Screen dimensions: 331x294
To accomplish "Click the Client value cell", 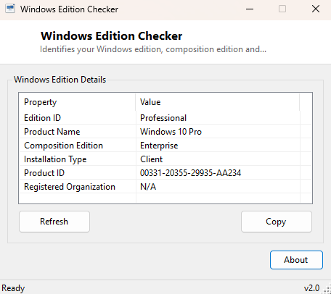I will coord(151,159).
